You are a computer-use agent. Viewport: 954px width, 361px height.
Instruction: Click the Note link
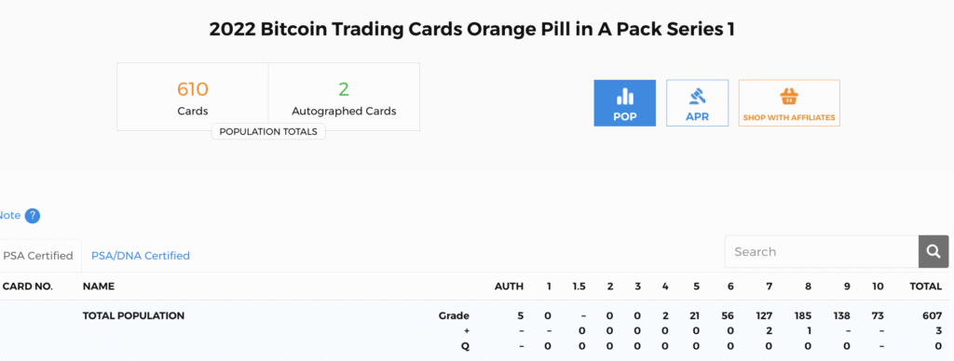[9, 215]
